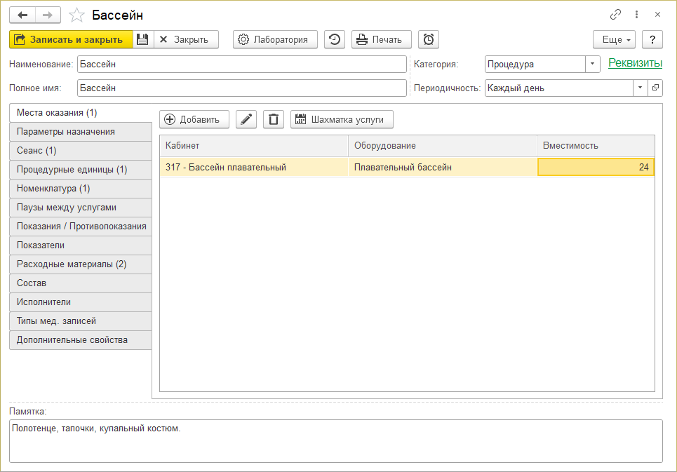Open the Расходные материалы (2) tab

coord(80,264)
